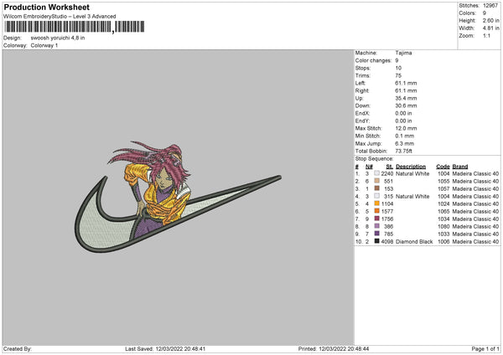Screen dimensions: 503x355
Task: Click the brown swatch in row 3
Action: [x=376, y=188]
